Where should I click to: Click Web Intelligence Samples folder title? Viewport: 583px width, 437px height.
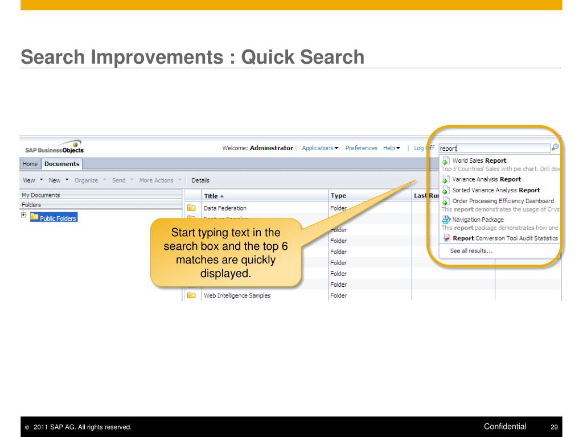pos(237,295)
